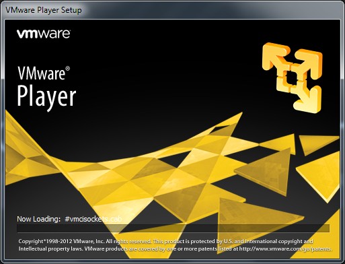Click the '#vmcisockets.cab' file name
This screenshot has width=345, height=264.
(93, 219)
